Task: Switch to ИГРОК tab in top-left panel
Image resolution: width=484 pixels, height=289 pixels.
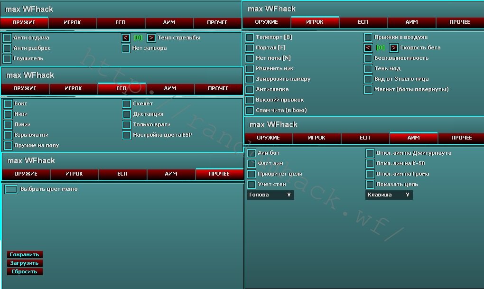Action: [72, 22]
